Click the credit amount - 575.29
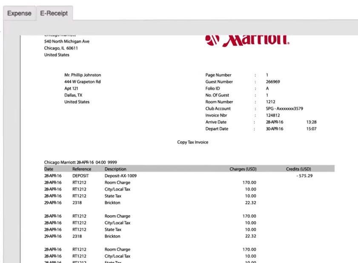 304,176
